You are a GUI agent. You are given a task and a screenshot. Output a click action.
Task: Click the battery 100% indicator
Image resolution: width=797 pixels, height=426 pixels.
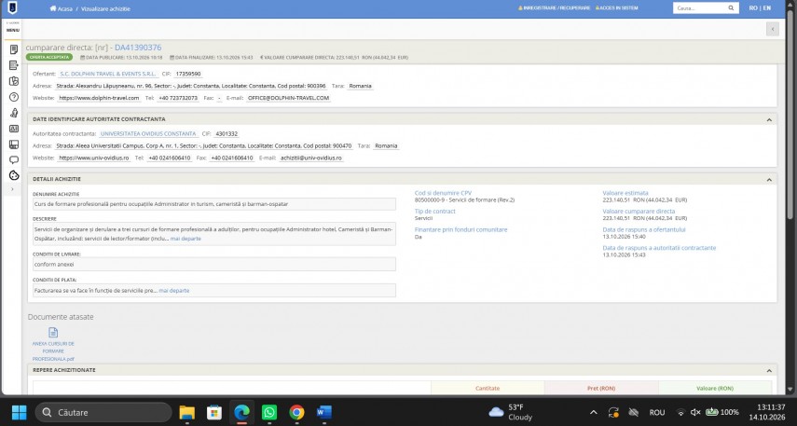coord(722,412)
